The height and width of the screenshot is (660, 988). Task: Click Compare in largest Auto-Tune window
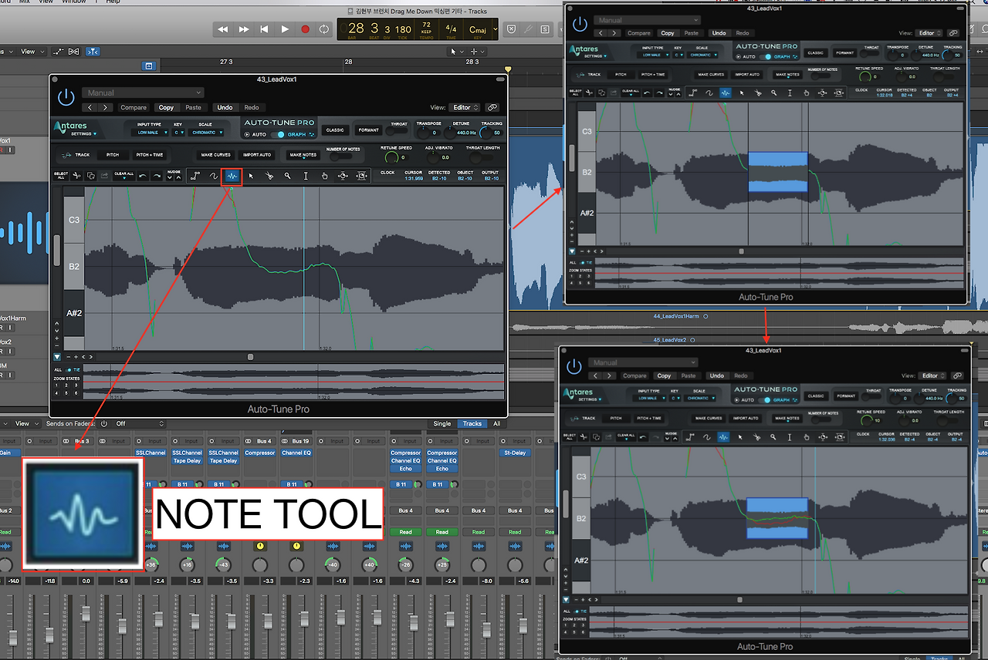coord(134,108)
